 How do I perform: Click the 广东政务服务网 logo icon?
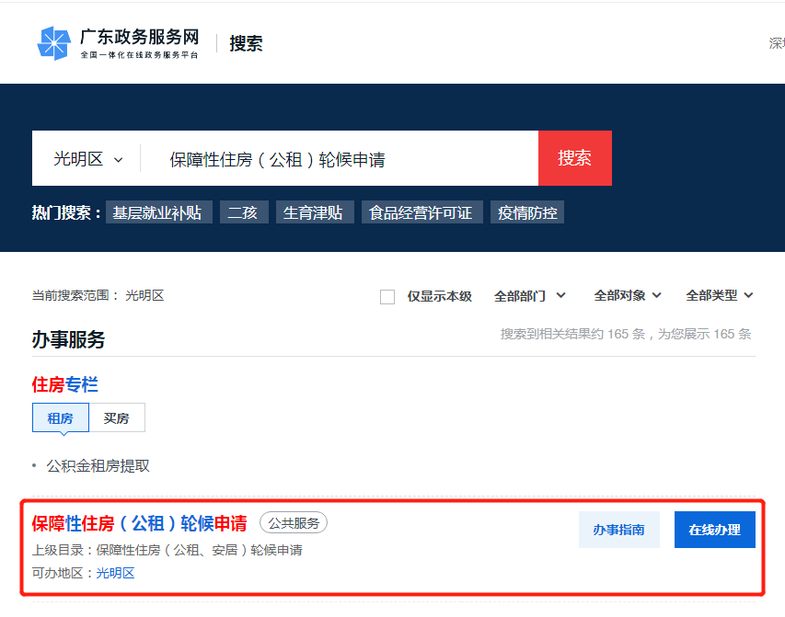pos(53,43)
